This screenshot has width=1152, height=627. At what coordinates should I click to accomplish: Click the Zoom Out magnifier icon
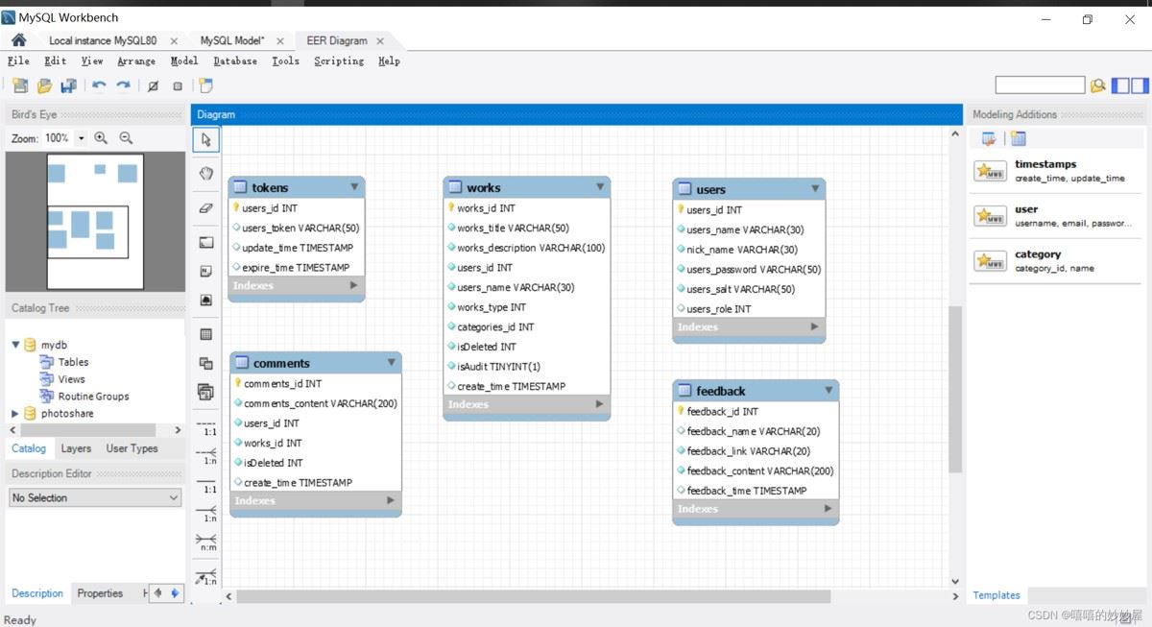pyautogui.click(x=126, y=138)
